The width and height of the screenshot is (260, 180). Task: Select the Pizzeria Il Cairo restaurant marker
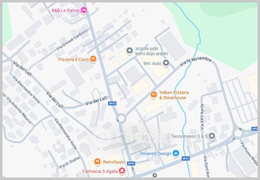click(x=93, y=59)
